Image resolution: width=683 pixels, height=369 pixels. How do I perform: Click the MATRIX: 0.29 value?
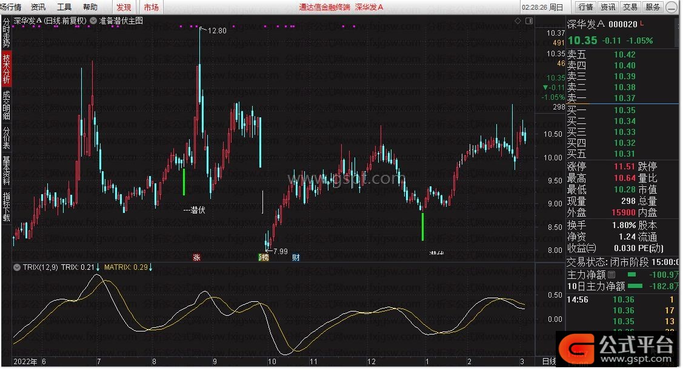point(126,267)
